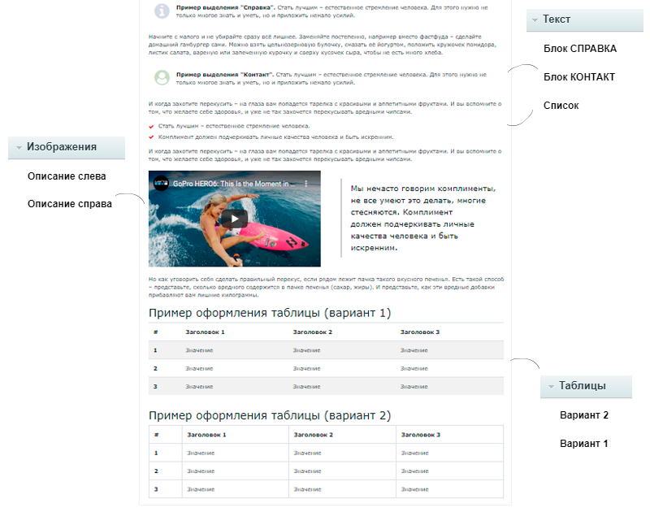650x512 pixels.
Task: Click the info icon in Справка block
Action: pyautogui.click(x=162, y=11)
